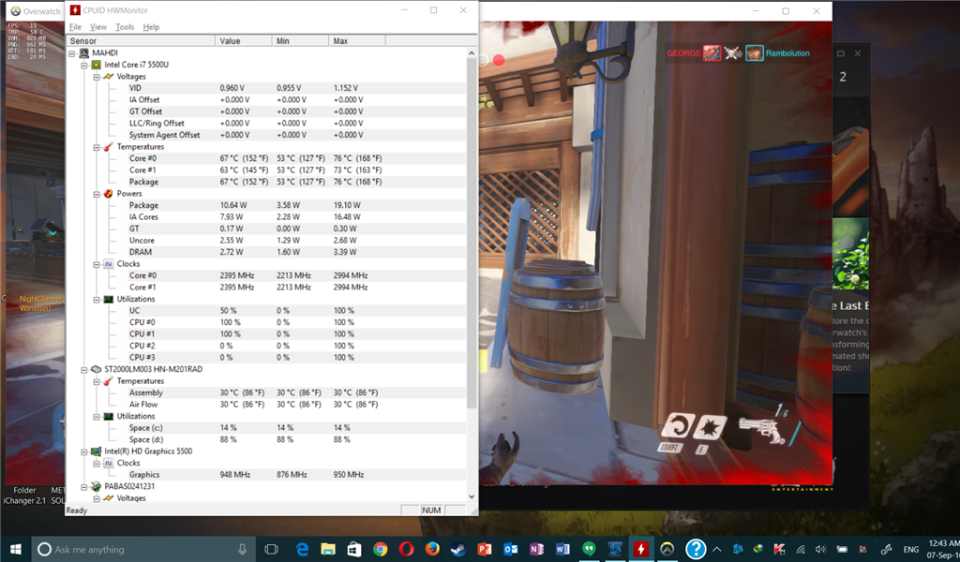Select the LLC/Ring Offset row
This screenshot has width=960, height=562.
(x=266, y=124)
